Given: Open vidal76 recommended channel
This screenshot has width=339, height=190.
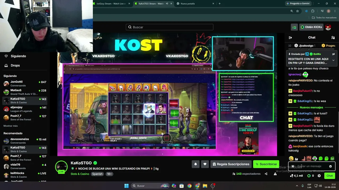Looking at the screenshot, I should [25, 167].
